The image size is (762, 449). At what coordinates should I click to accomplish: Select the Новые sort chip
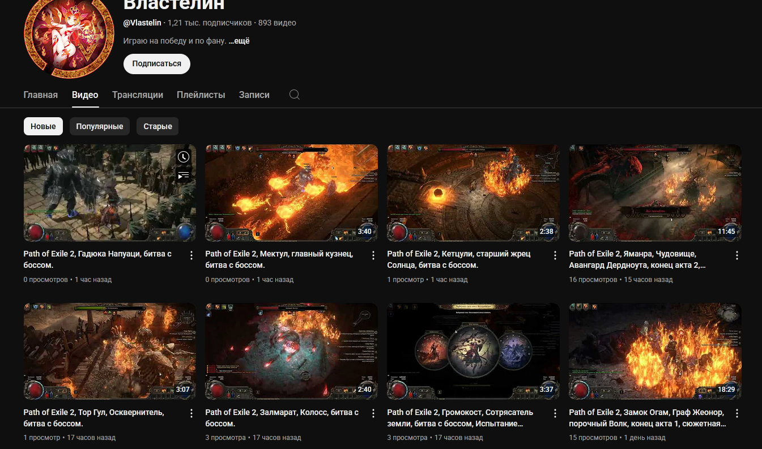(43, 126)
